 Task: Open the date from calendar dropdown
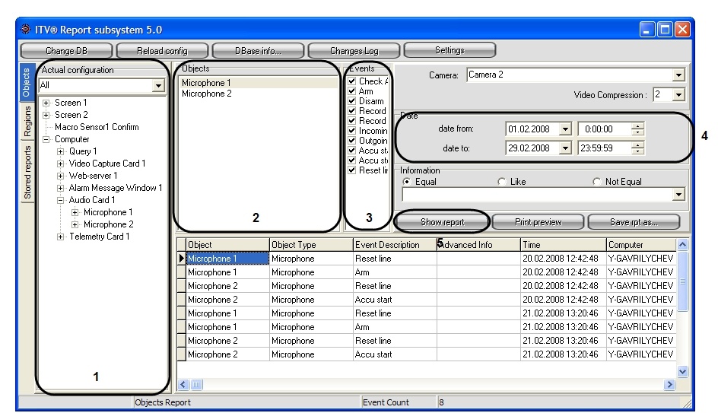565,129
